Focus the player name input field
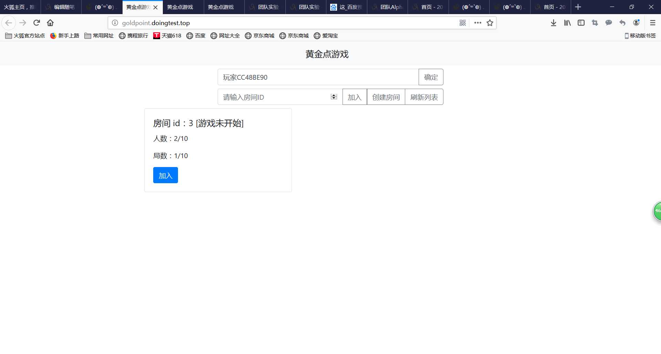661x354 pixels. [318, 77]
